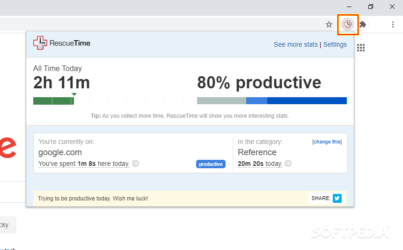Click the gray segment of productivity bar
The image size is (403, 250).
coord(221,100)
